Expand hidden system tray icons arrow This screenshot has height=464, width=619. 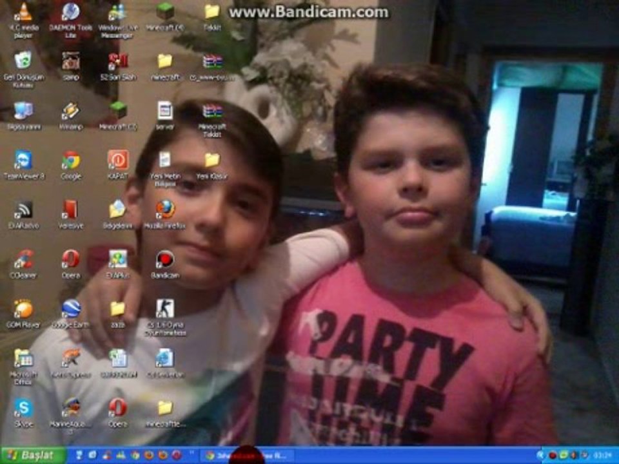[540, 456]
